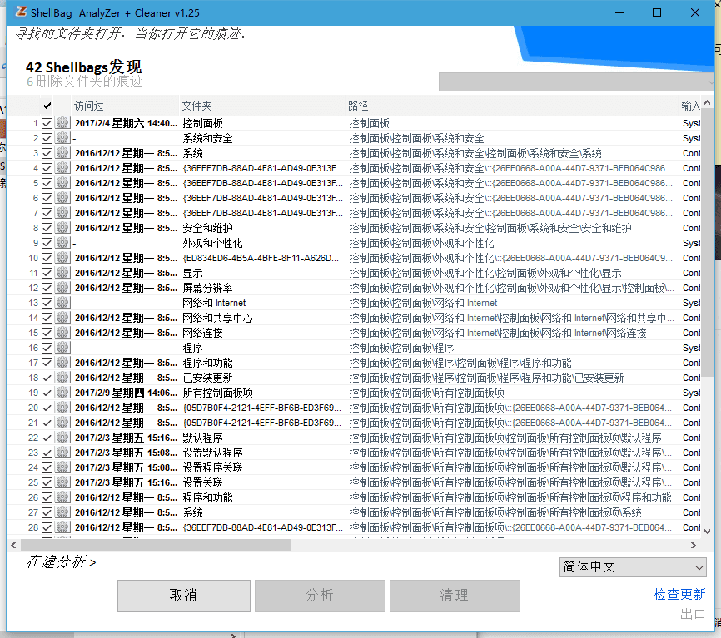Click the gear icon in row 1 控制面板
Viewport: 721px width, 638px height.
click(x=62, y=123)
